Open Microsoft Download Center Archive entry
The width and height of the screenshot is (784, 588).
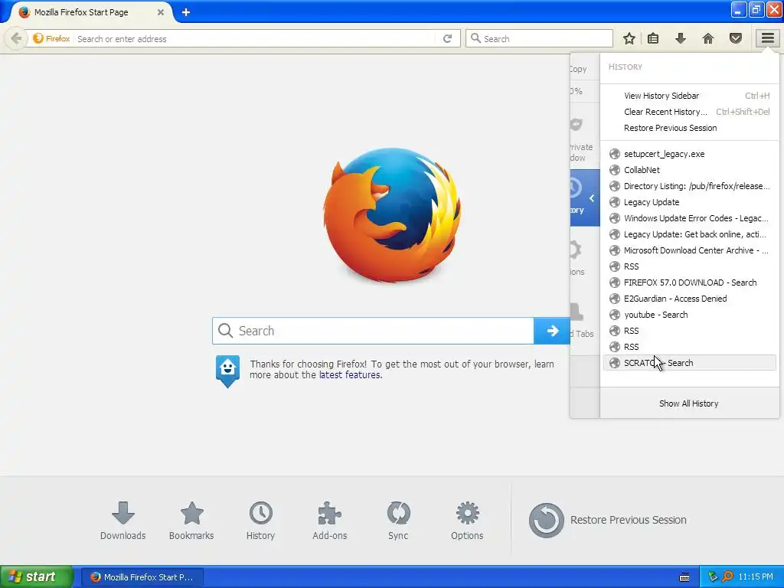coord(690,250)
